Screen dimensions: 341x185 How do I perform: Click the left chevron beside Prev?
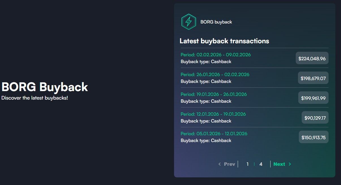pos(219,164)
